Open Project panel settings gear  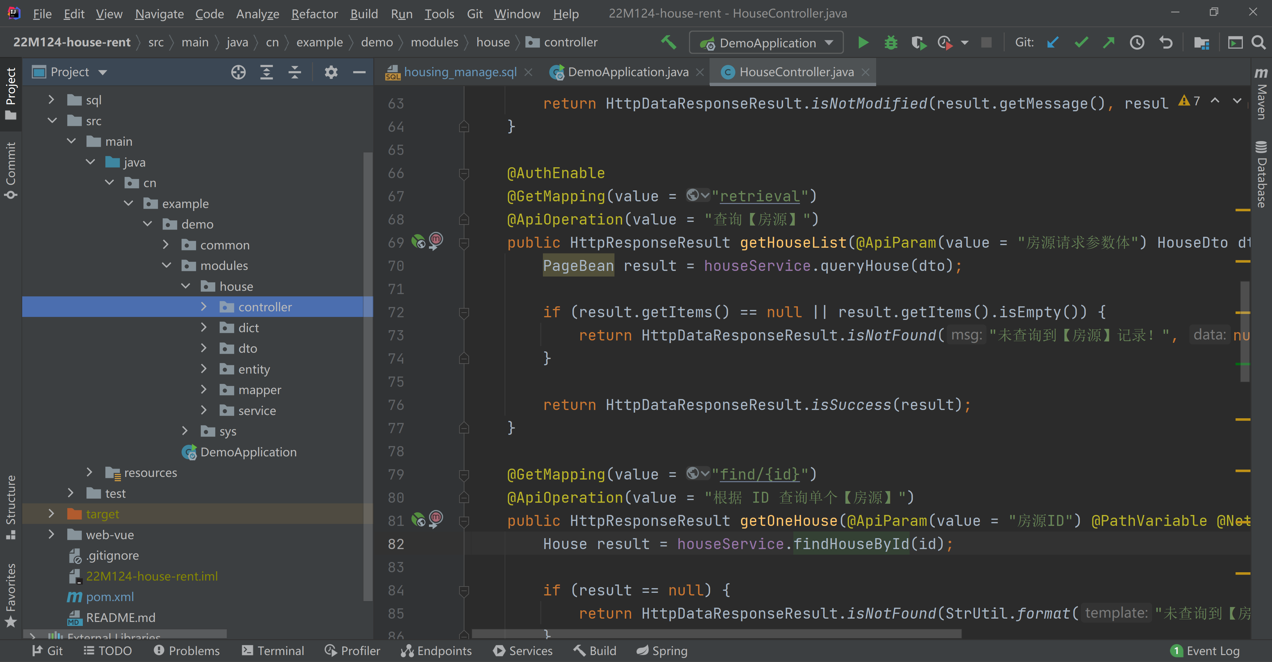point(331,72)
